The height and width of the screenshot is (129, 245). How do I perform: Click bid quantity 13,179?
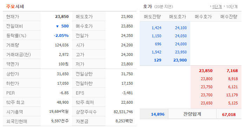point(232,95)
